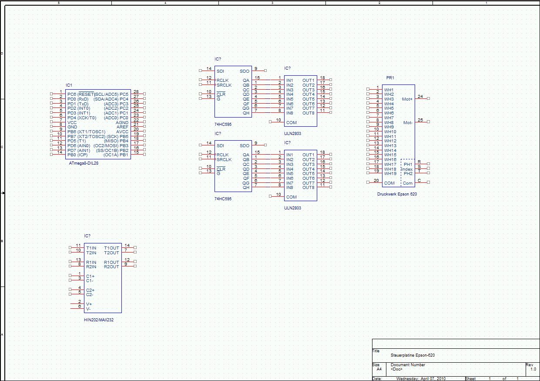Click the PC5 pin 28 on ATmega8
The image size is (540, 381).
pyautogui.click(x=138, y=94)
